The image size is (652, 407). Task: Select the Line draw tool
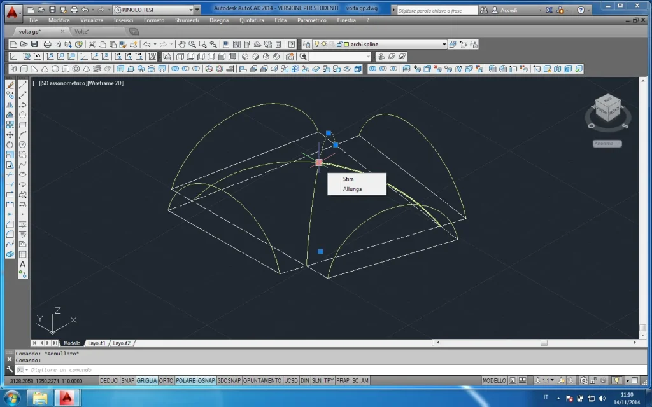tap(23, 85)
